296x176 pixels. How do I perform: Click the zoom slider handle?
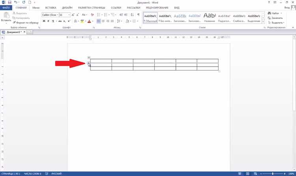(273, 174)
